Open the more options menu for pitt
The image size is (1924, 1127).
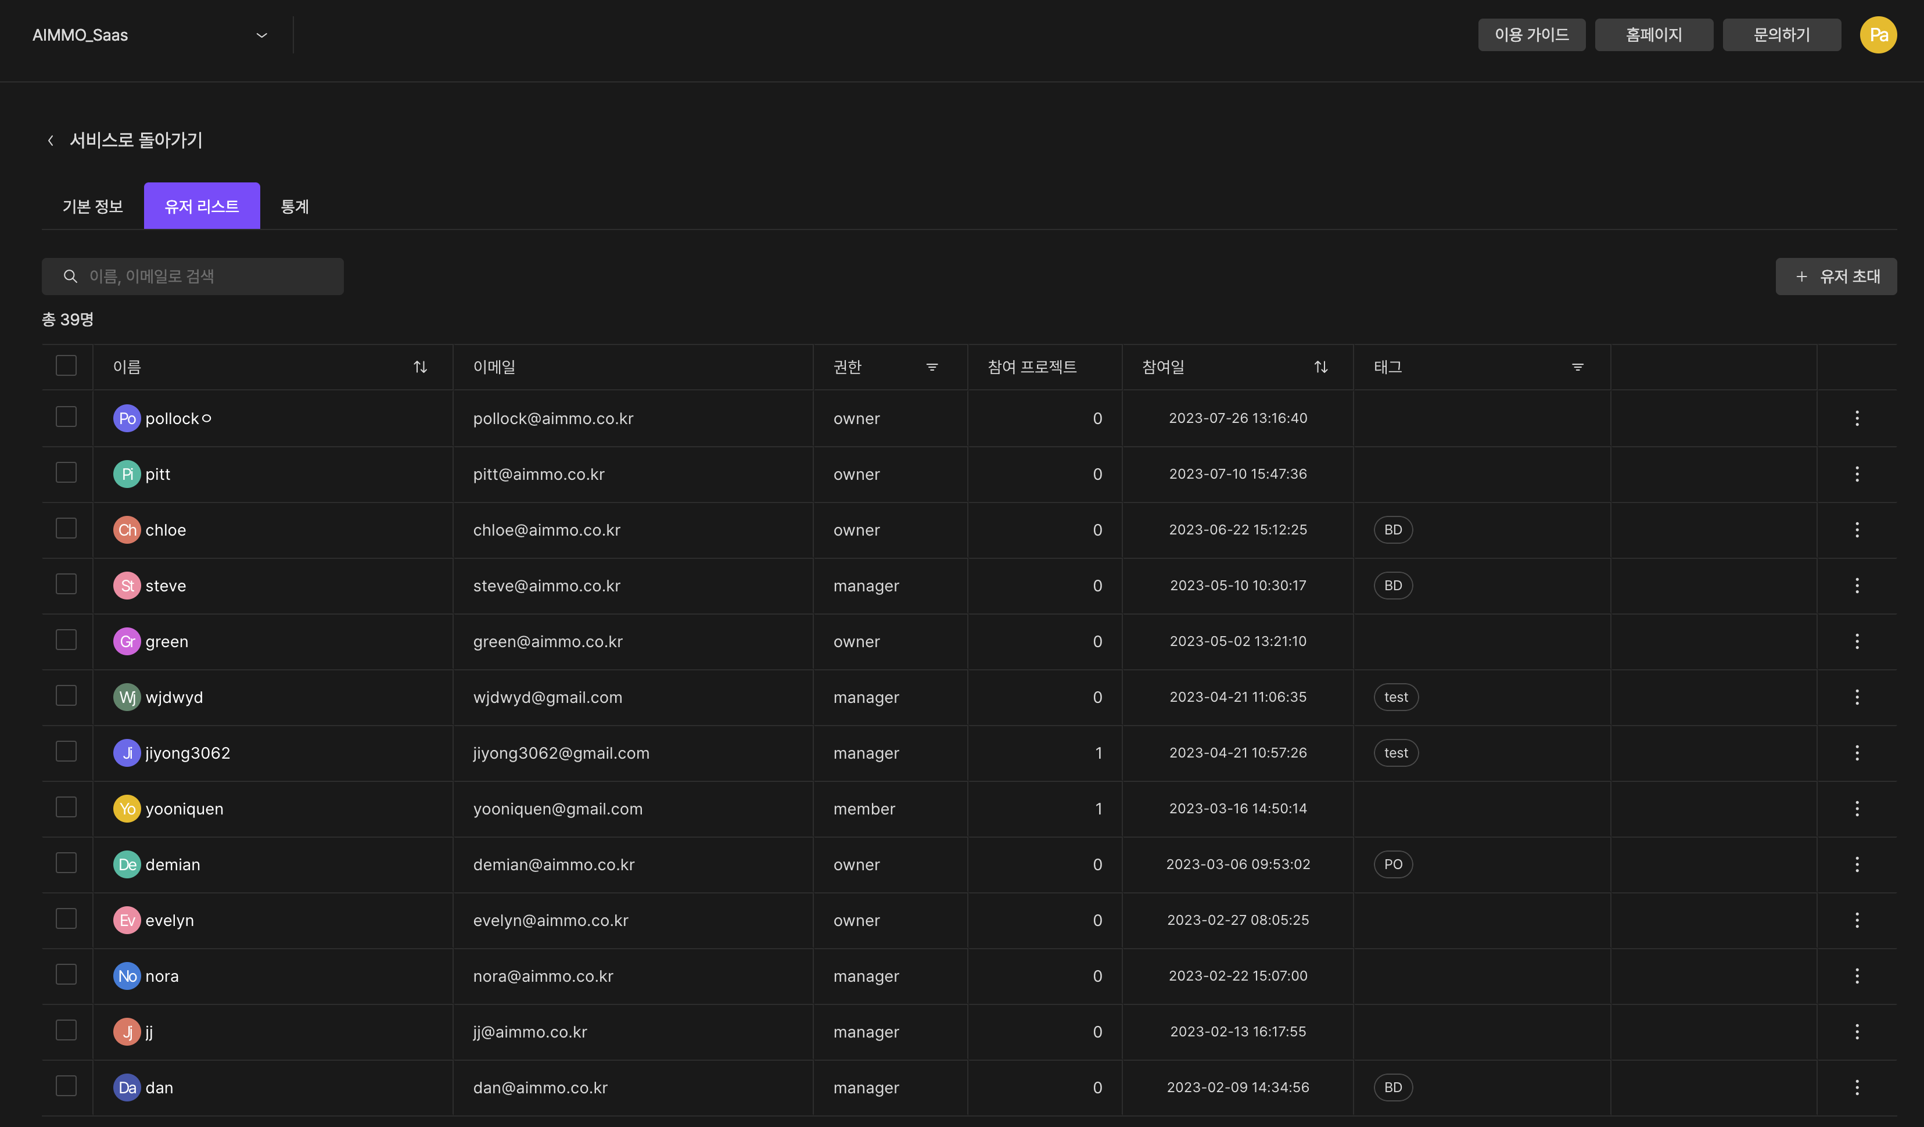coord(1857,473)
